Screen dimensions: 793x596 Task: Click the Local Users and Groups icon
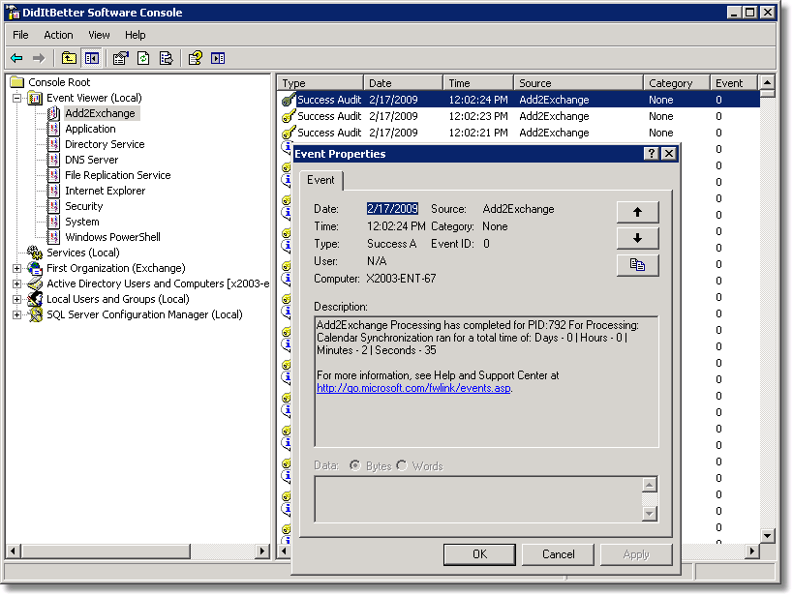[35, 299]
